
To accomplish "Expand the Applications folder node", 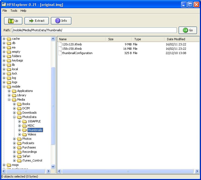I will pyautogui.click(x=9, y=91).
